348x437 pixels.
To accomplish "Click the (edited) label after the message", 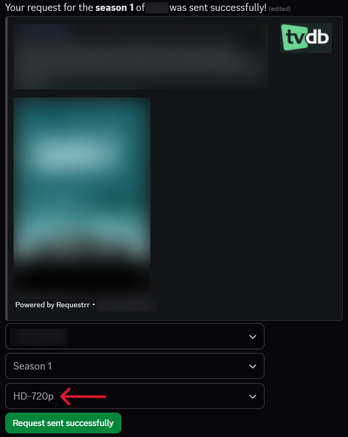I will [x=280, y=9].
